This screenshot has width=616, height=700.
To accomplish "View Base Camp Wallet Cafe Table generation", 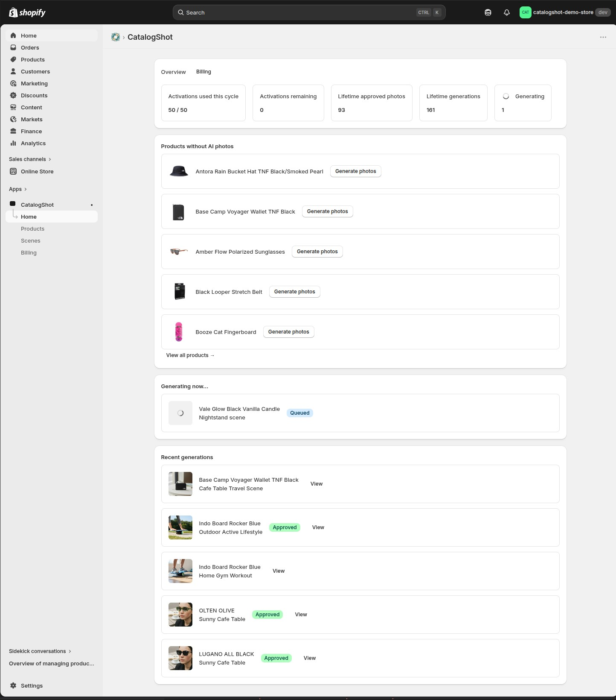I will pyautogui.click(x=317, y=484).
